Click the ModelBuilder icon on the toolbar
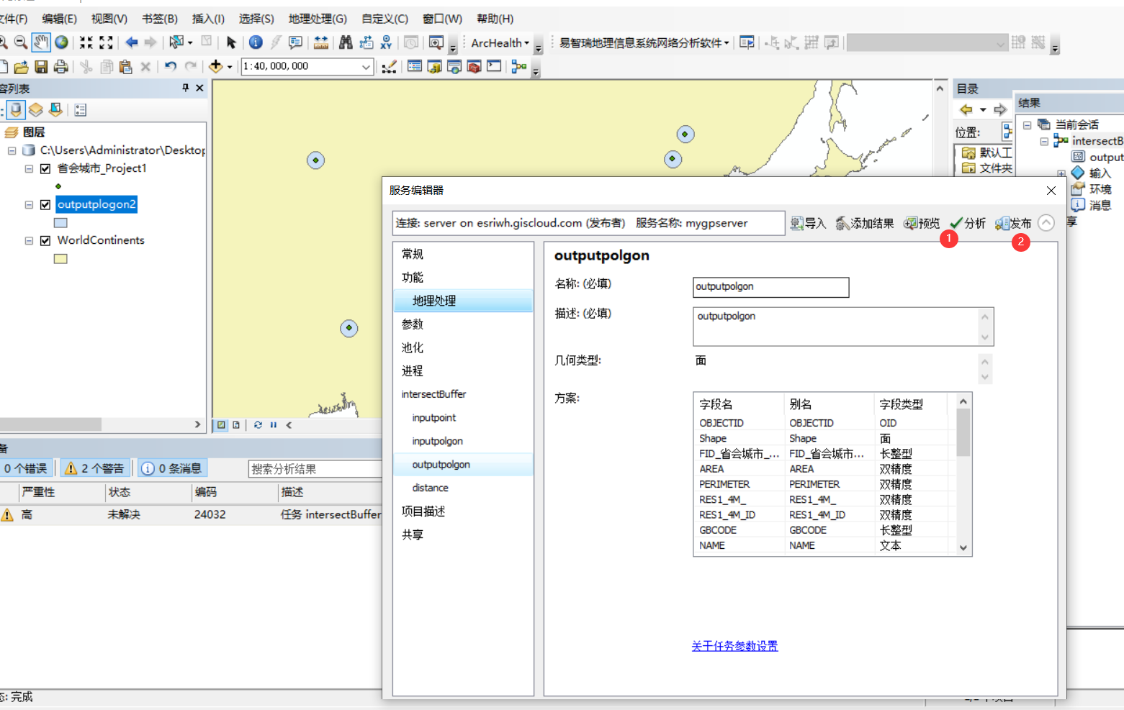This screenshot has width=1124, height=710. (519, 66)
